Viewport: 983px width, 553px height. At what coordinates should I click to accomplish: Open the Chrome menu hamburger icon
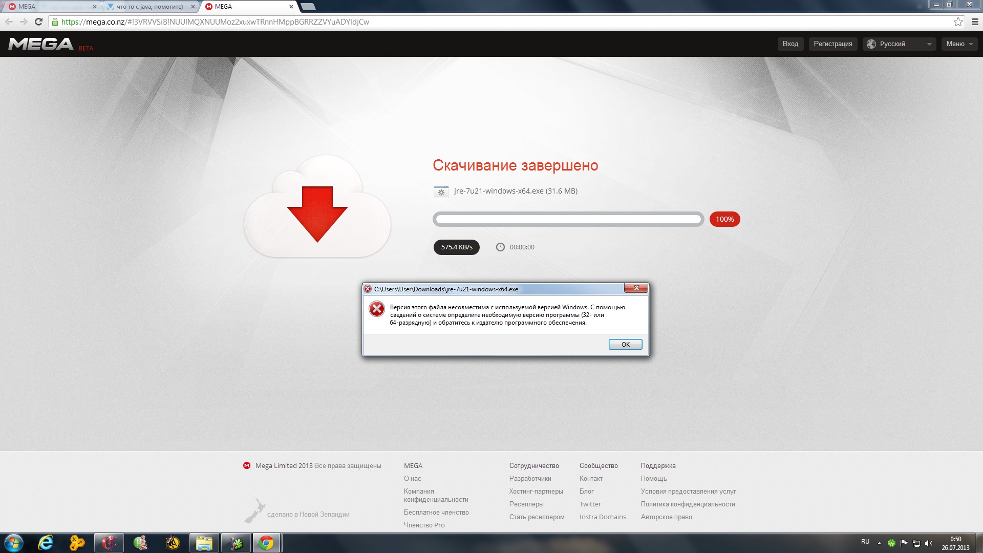[975, 22]
